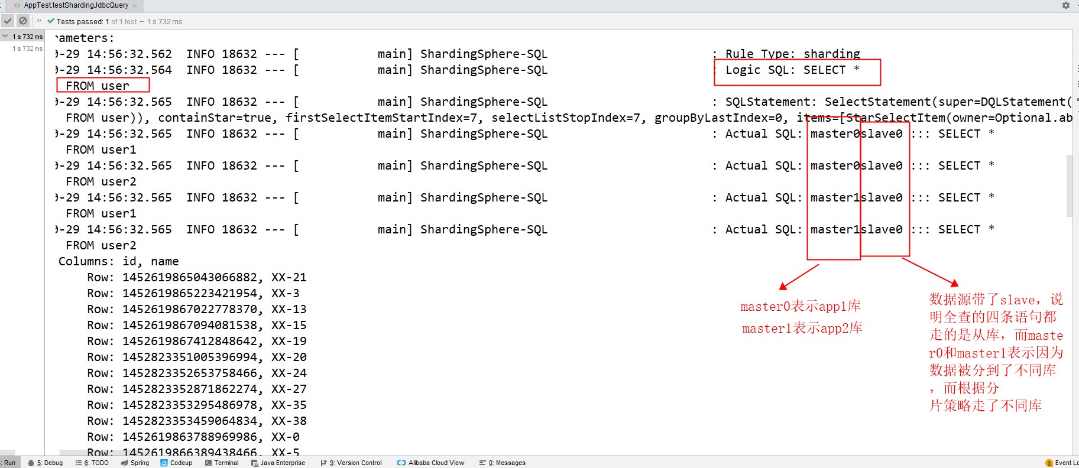Select the AppTest.testShardingJdbcQuery run tab

tap(75, 5)
